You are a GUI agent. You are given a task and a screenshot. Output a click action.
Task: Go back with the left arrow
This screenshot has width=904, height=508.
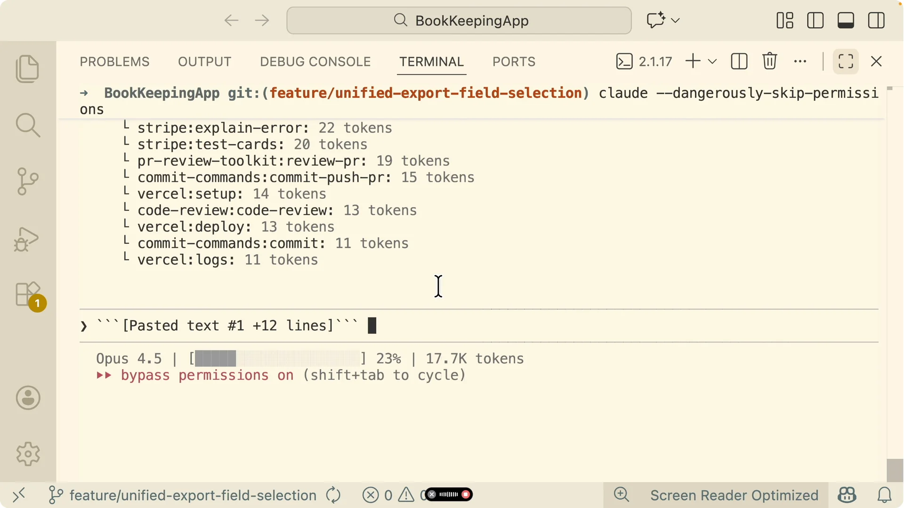(231, 20)
